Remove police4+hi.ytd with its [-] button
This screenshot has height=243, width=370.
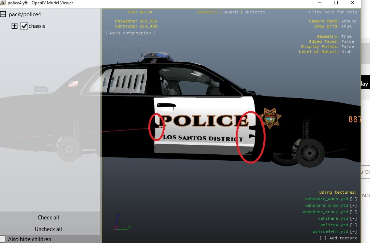(353, 231)
